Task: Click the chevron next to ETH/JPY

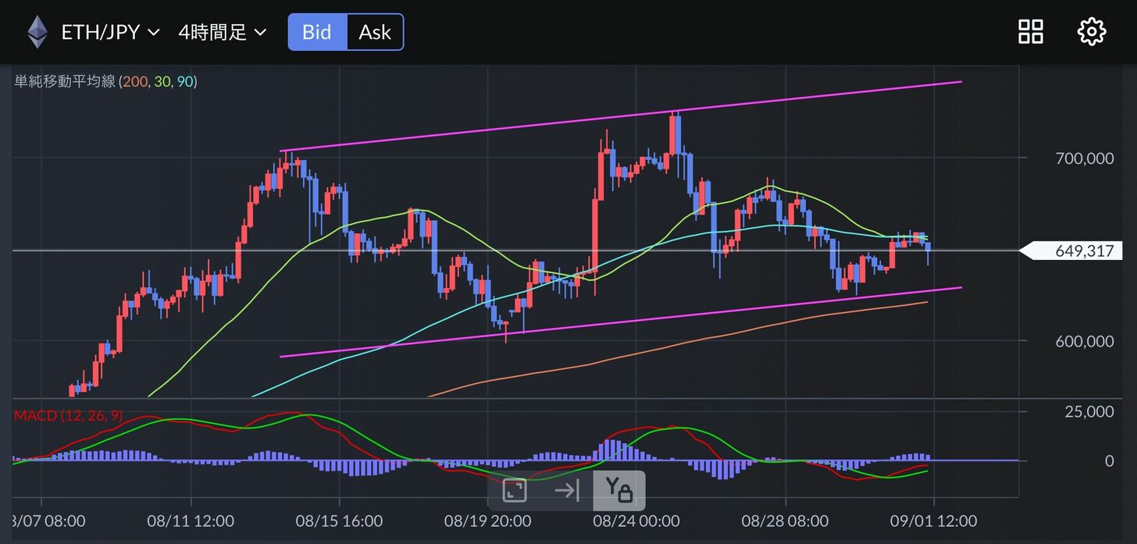Action: point(154,33)
